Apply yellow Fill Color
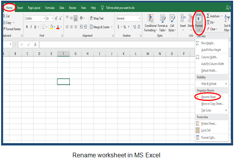Image resolution: width=235 pixels, height=160 pixels. coord(51,27)
